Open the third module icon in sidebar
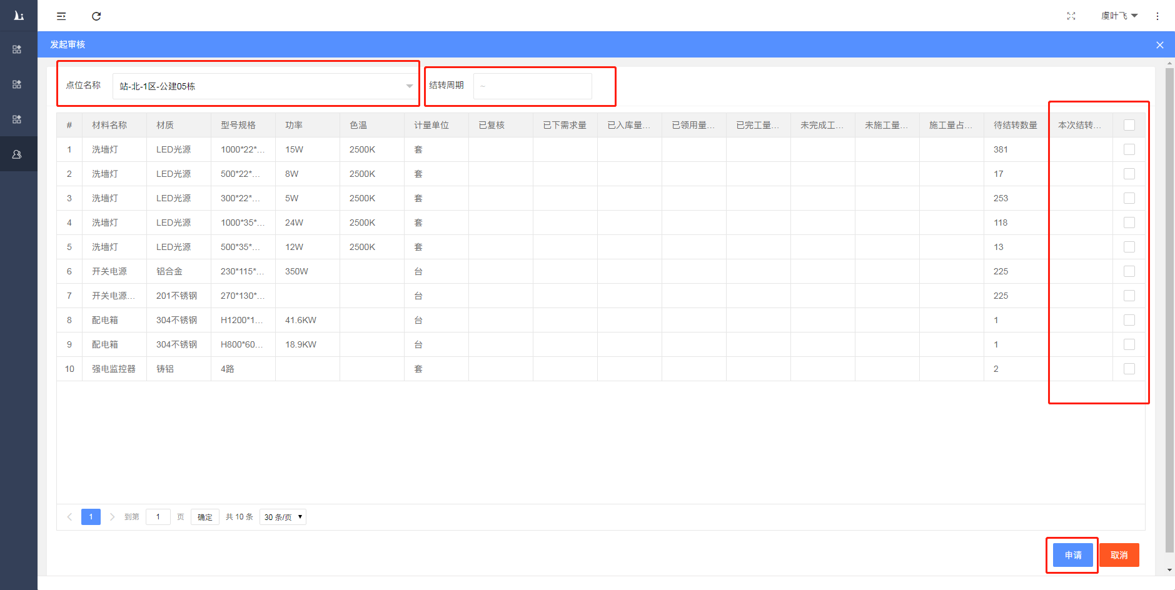 click(x=18, y=119)
